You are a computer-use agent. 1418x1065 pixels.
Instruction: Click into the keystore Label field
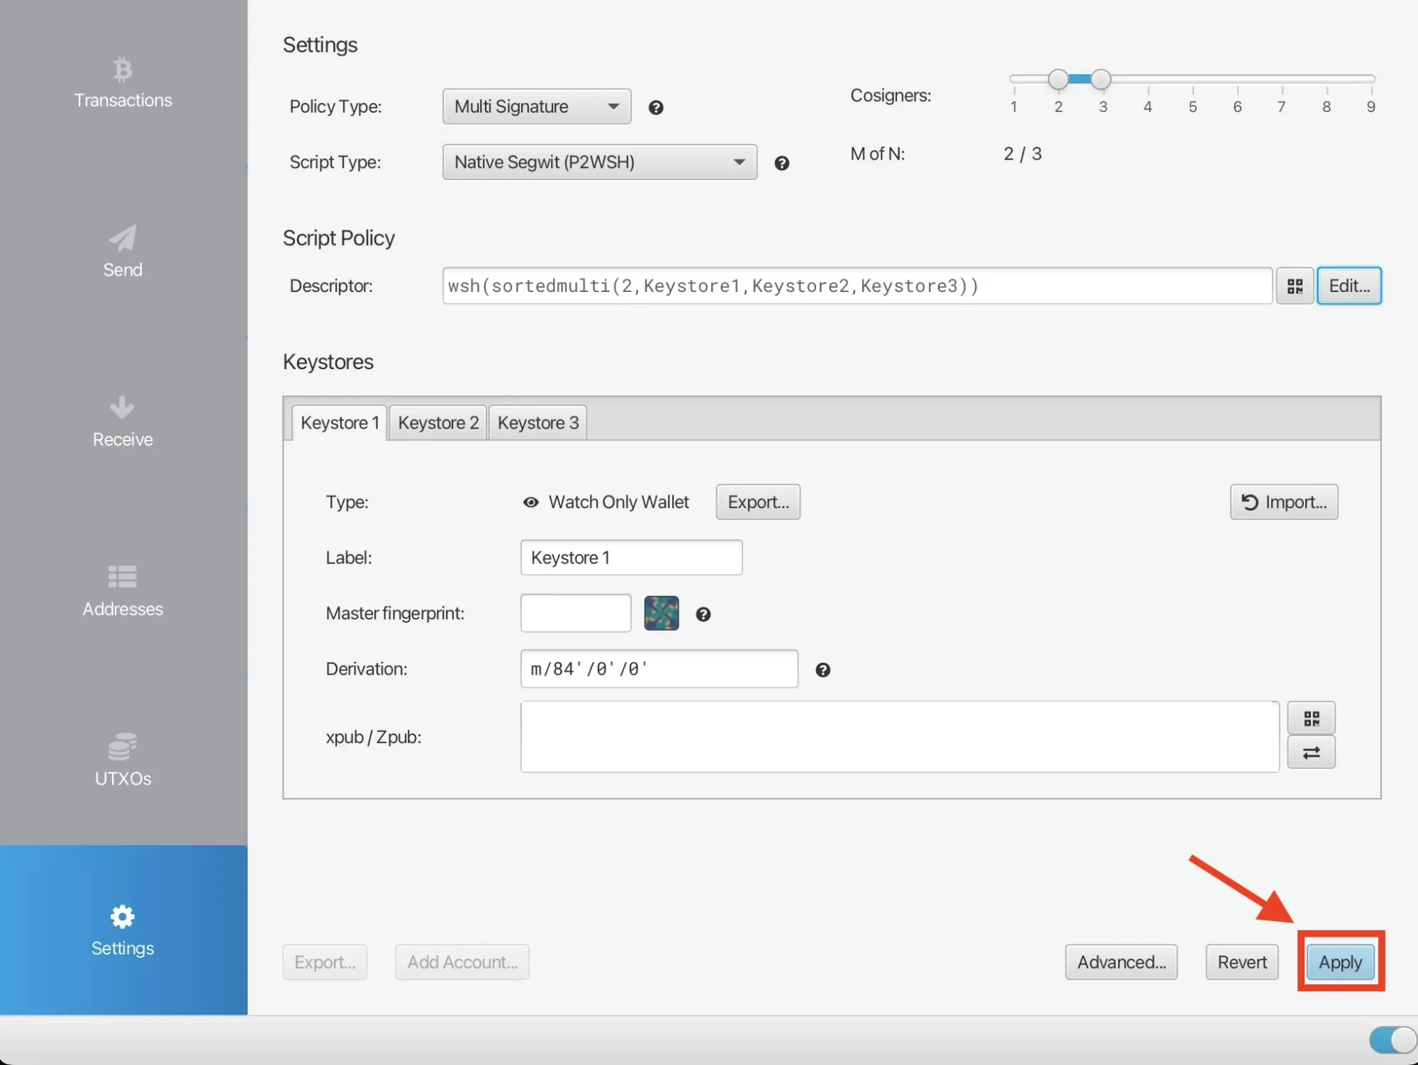(x=631, y=558)
